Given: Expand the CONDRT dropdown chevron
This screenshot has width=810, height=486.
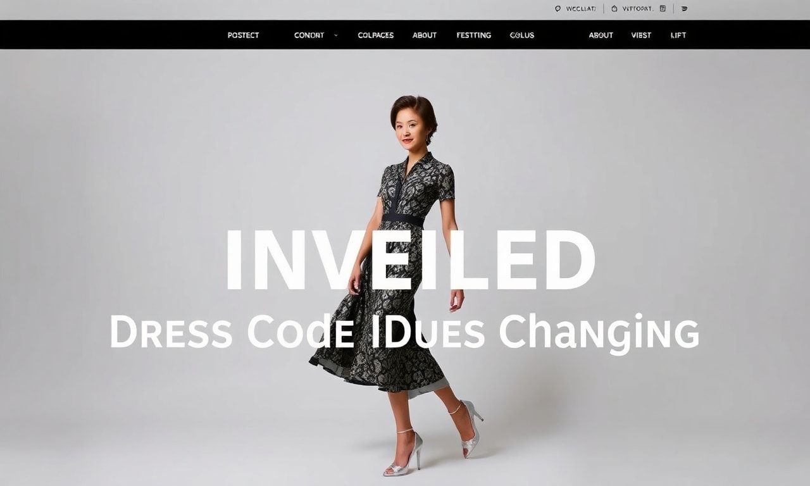Looking at the screenshot, I should [x=335, y=35].
